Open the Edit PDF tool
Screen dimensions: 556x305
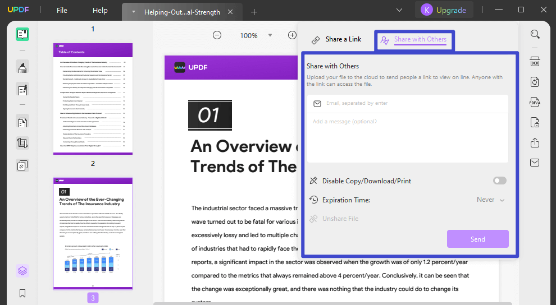[x=22, y=90]
